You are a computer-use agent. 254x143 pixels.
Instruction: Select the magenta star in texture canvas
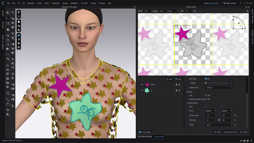point(182,34)
